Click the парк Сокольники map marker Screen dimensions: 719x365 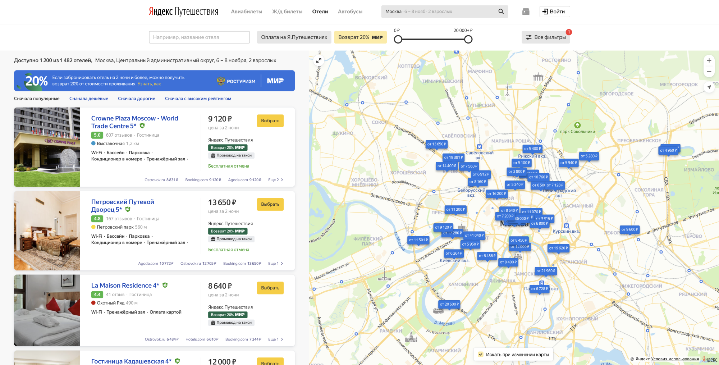coord(577,125)
